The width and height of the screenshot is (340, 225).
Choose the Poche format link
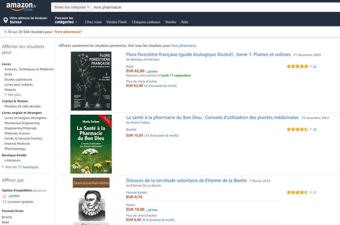tap(130, 205)
